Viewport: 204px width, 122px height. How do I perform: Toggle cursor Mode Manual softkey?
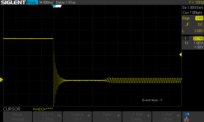18,117
